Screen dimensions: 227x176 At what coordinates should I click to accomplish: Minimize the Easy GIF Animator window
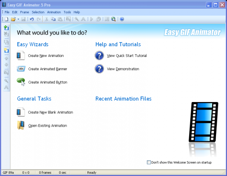208,5
